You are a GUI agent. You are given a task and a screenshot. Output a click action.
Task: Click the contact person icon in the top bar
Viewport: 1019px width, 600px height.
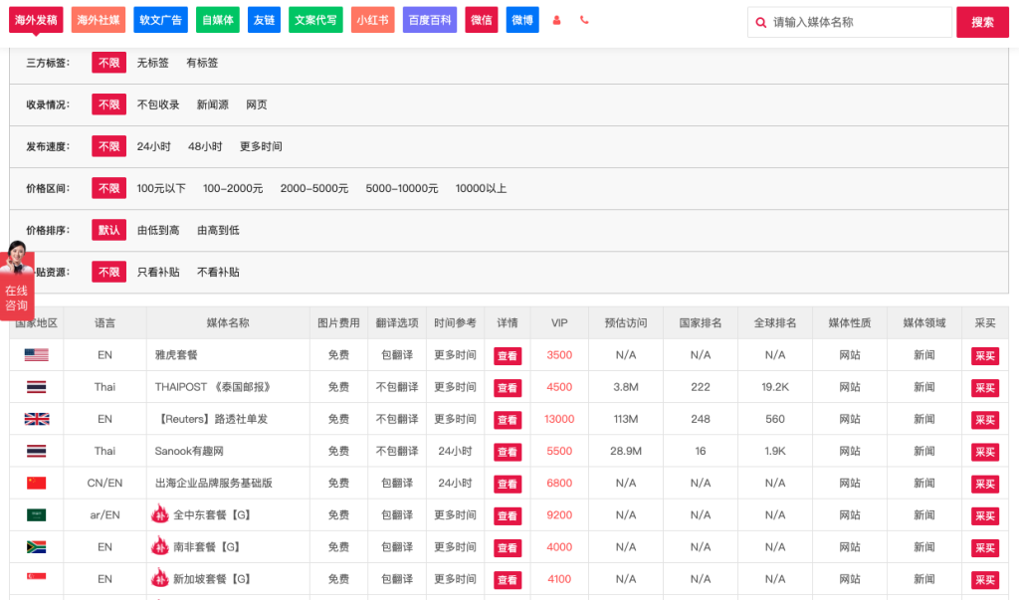click(x=556, y=19)
